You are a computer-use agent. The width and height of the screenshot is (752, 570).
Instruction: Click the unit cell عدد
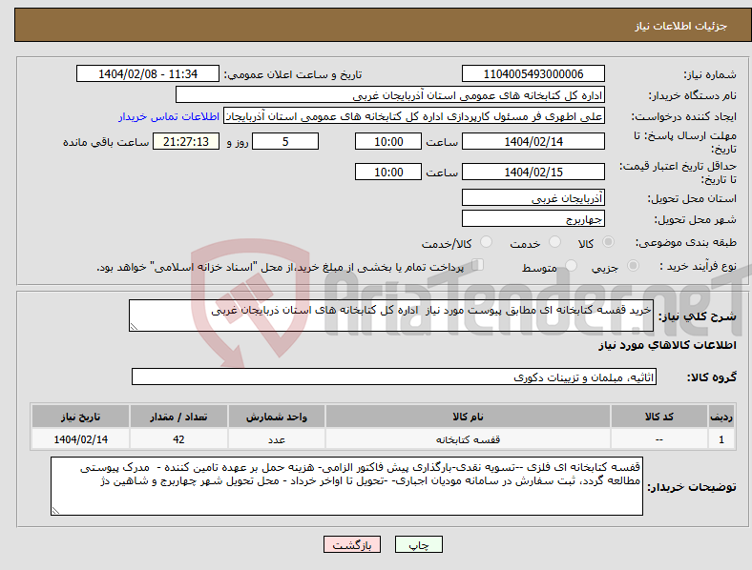tap(276, 439)
